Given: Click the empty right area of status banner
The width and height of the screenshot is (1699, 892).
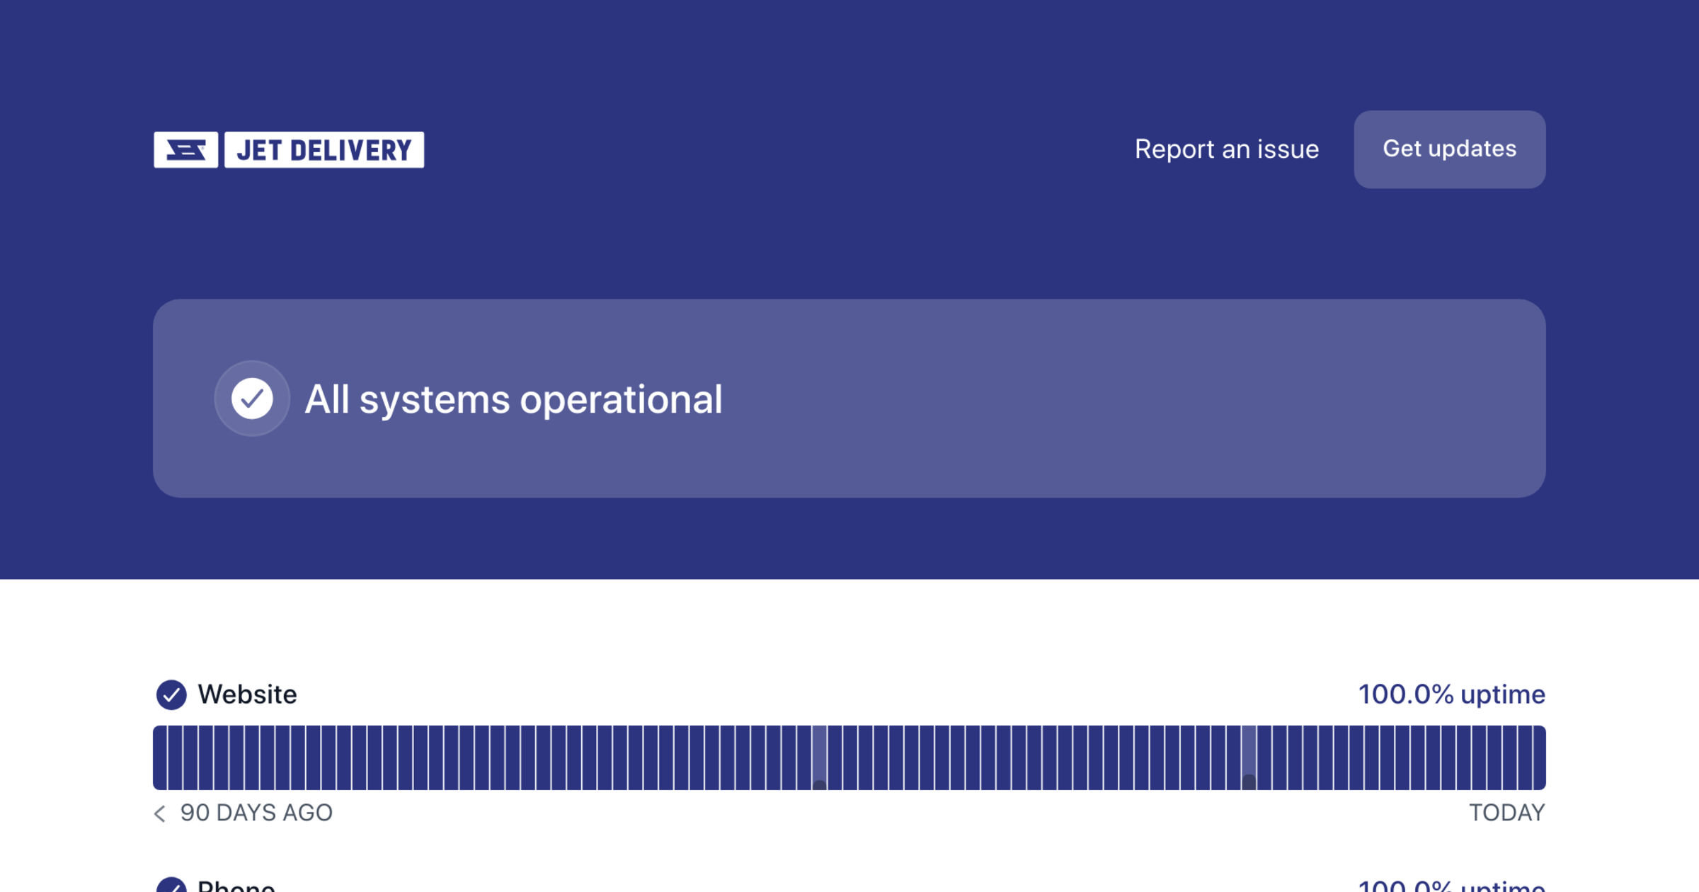Looking at the screenshot, I should [x=1203, y=399].
